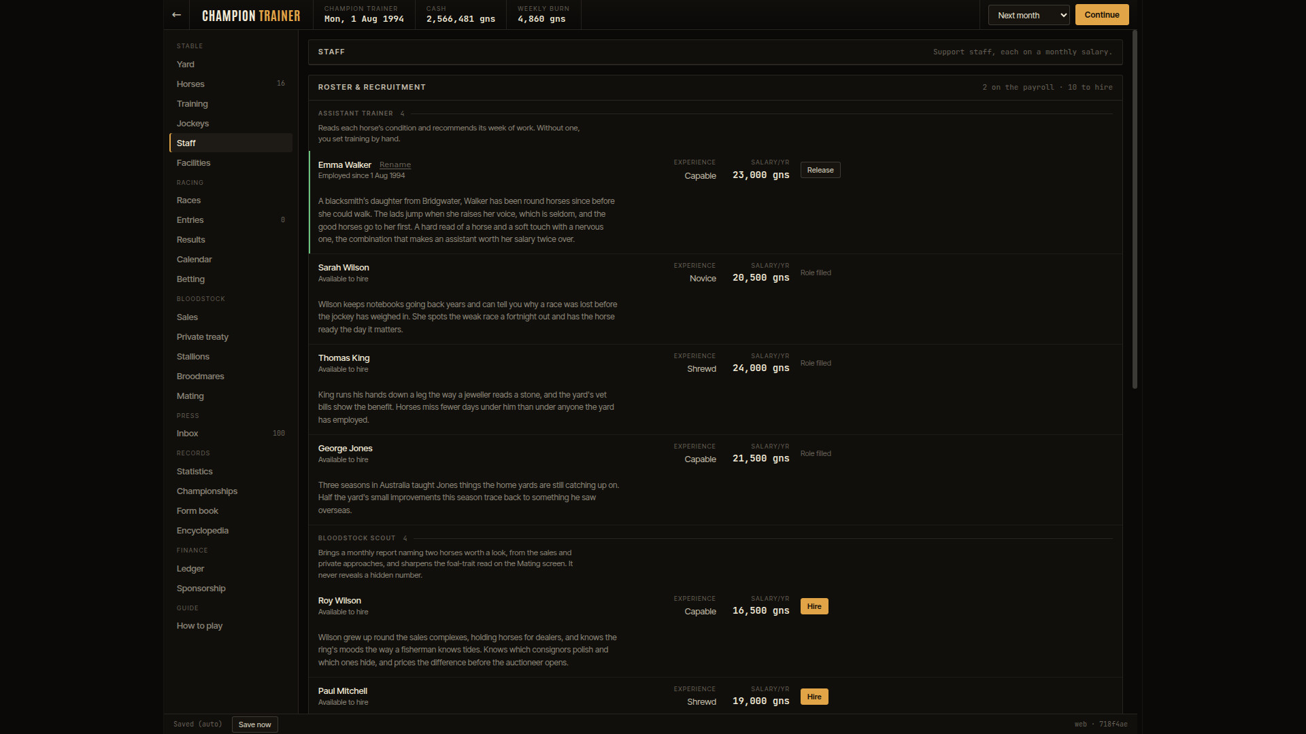
Task: Open the finance Ledger
Action: pyautogui.click(x=231, y=569)
